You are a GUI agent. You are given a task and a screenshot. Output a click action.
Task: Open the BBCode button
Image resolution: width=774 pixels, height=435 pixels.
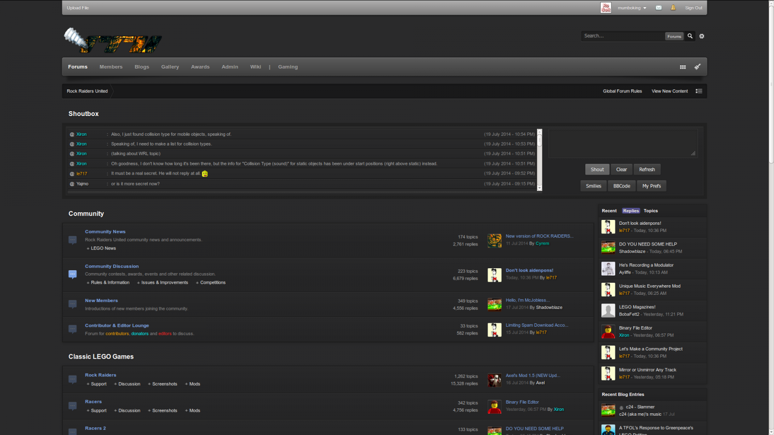pyautogui.click(x=622, y=186)
